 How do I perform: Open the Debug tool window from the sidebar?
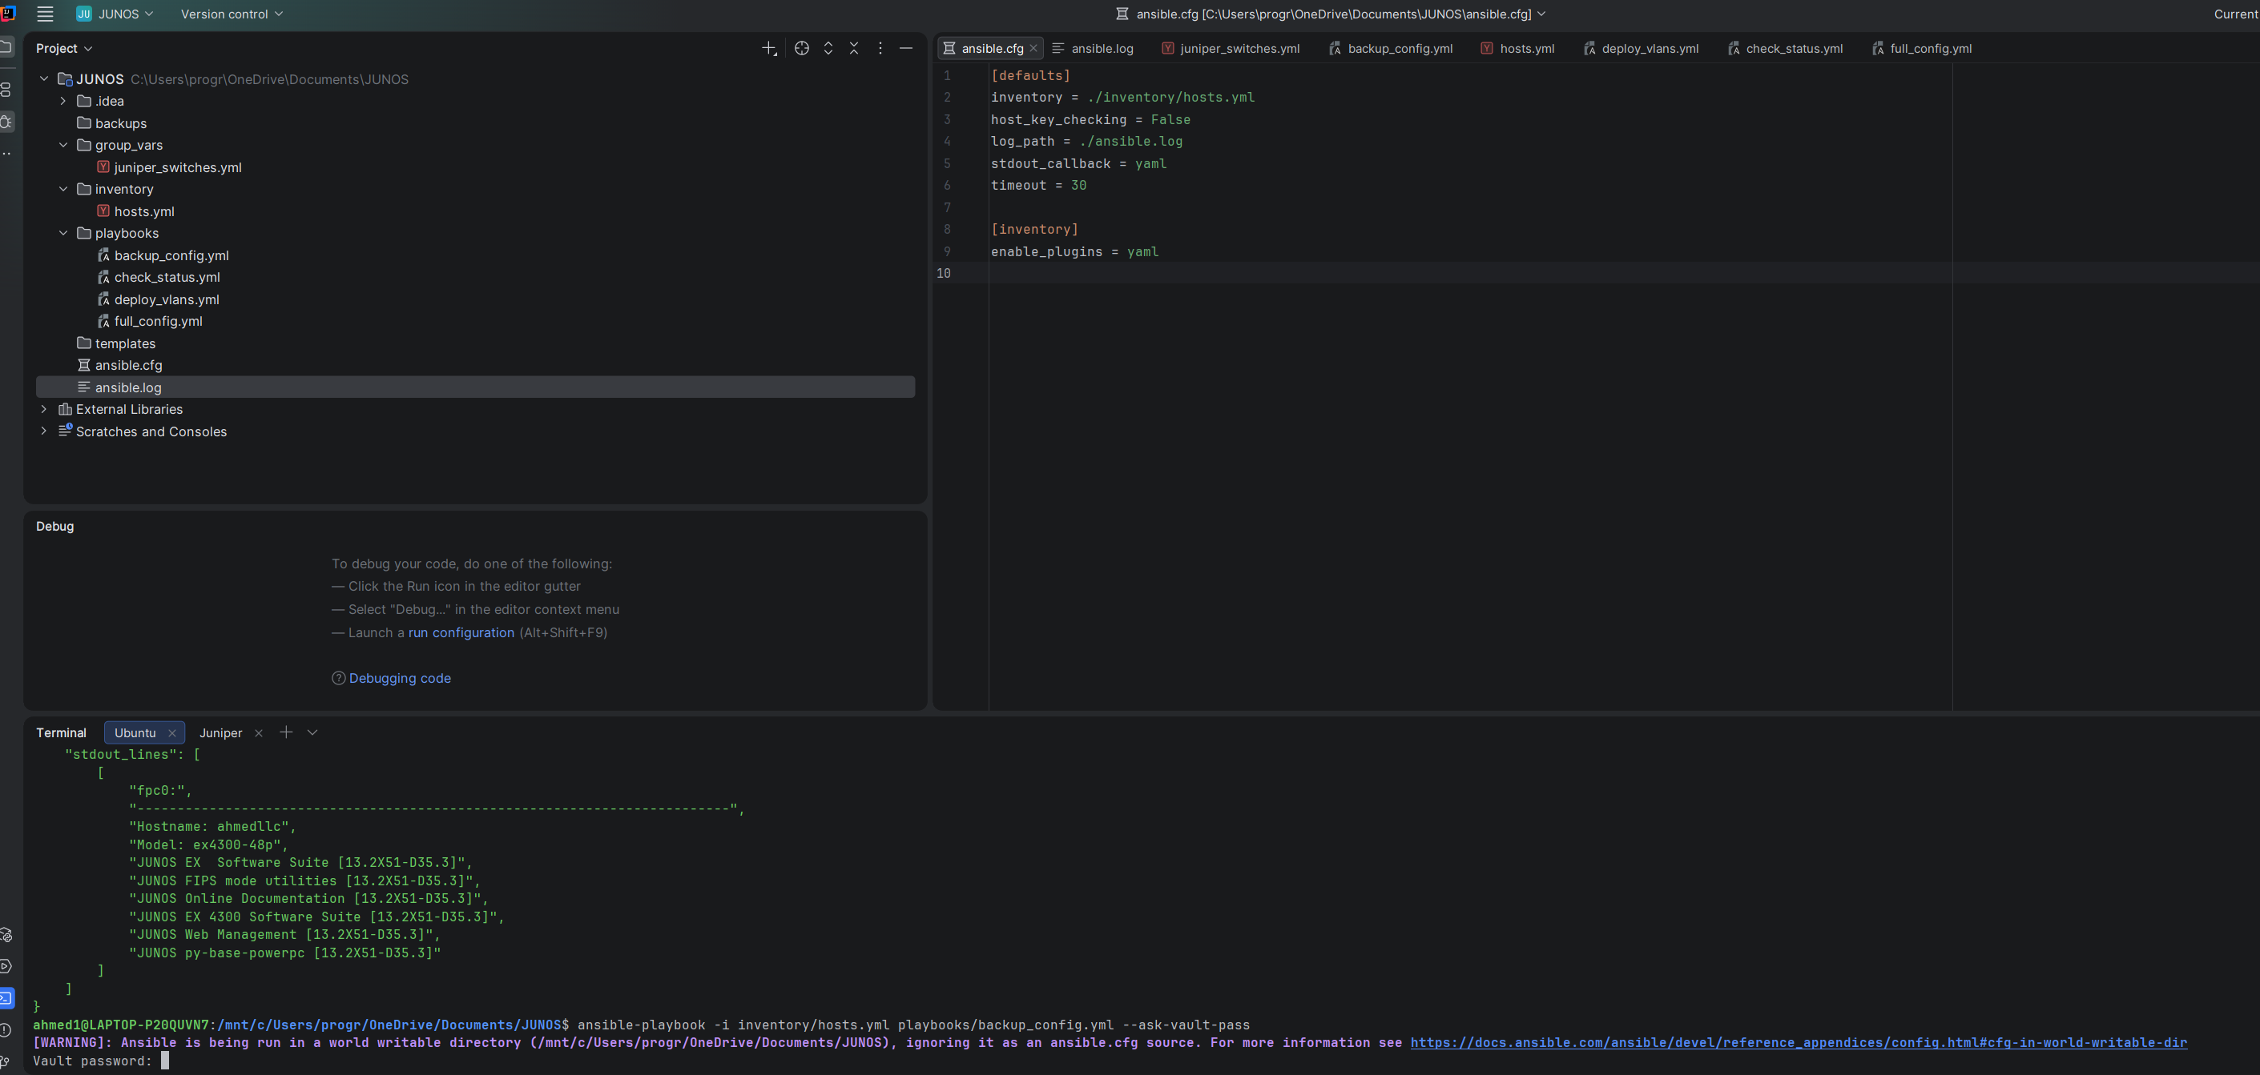point(7,122)
